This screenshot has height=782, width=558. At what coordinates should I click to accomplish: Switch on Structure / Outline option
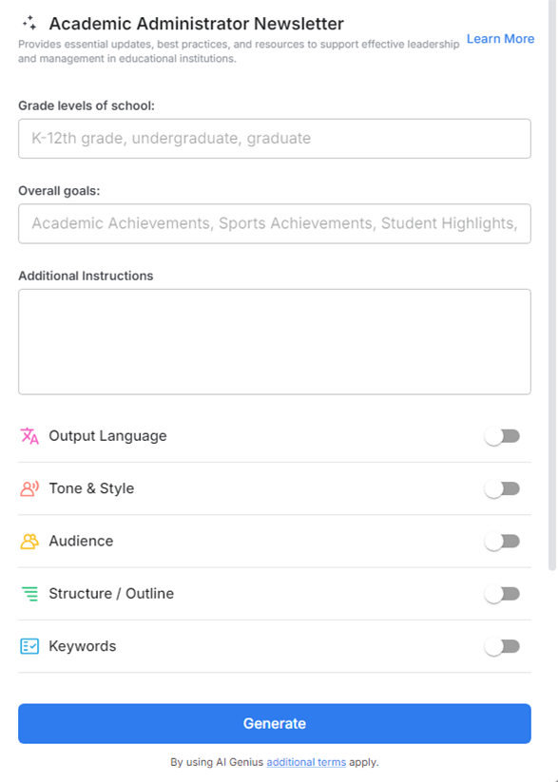(502, 593)
